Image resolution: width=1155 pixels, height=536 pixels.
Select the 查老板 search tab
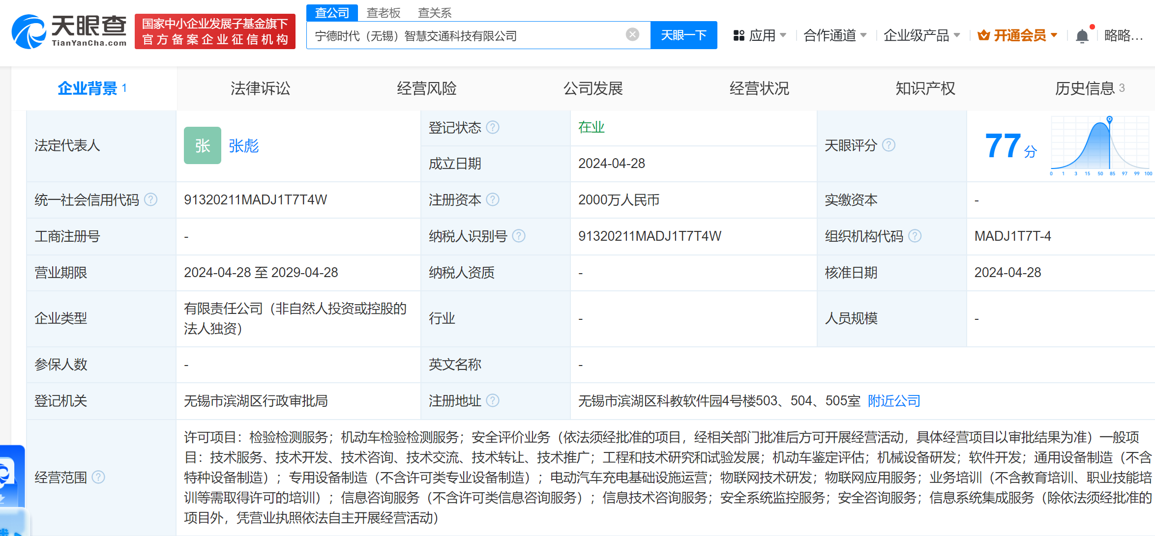[384, 13]
